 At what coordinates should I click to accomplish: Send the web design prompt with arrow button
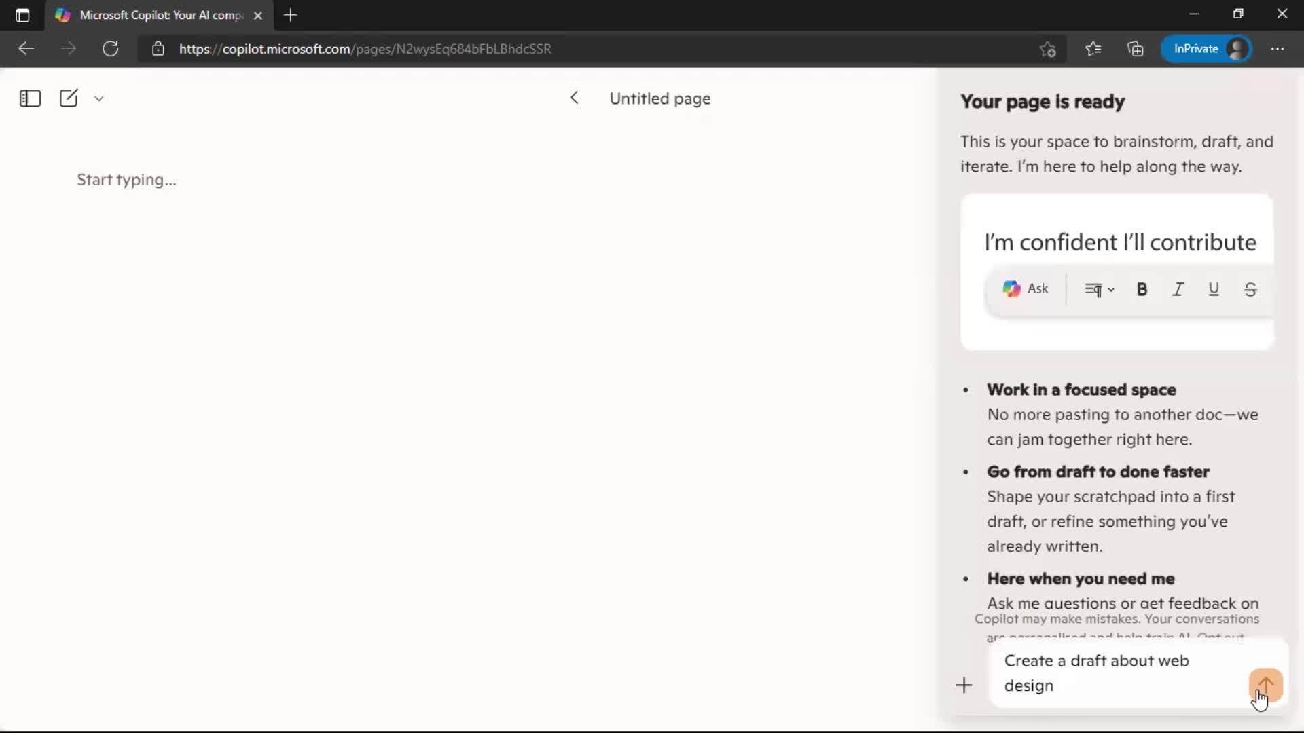(1265, 685)
